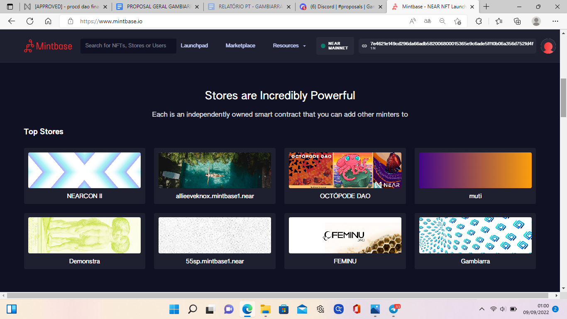Image resolution: width=567 pixels, height=319 pixels.
Task: Open the FEMINU store name link
Action: 345,261
